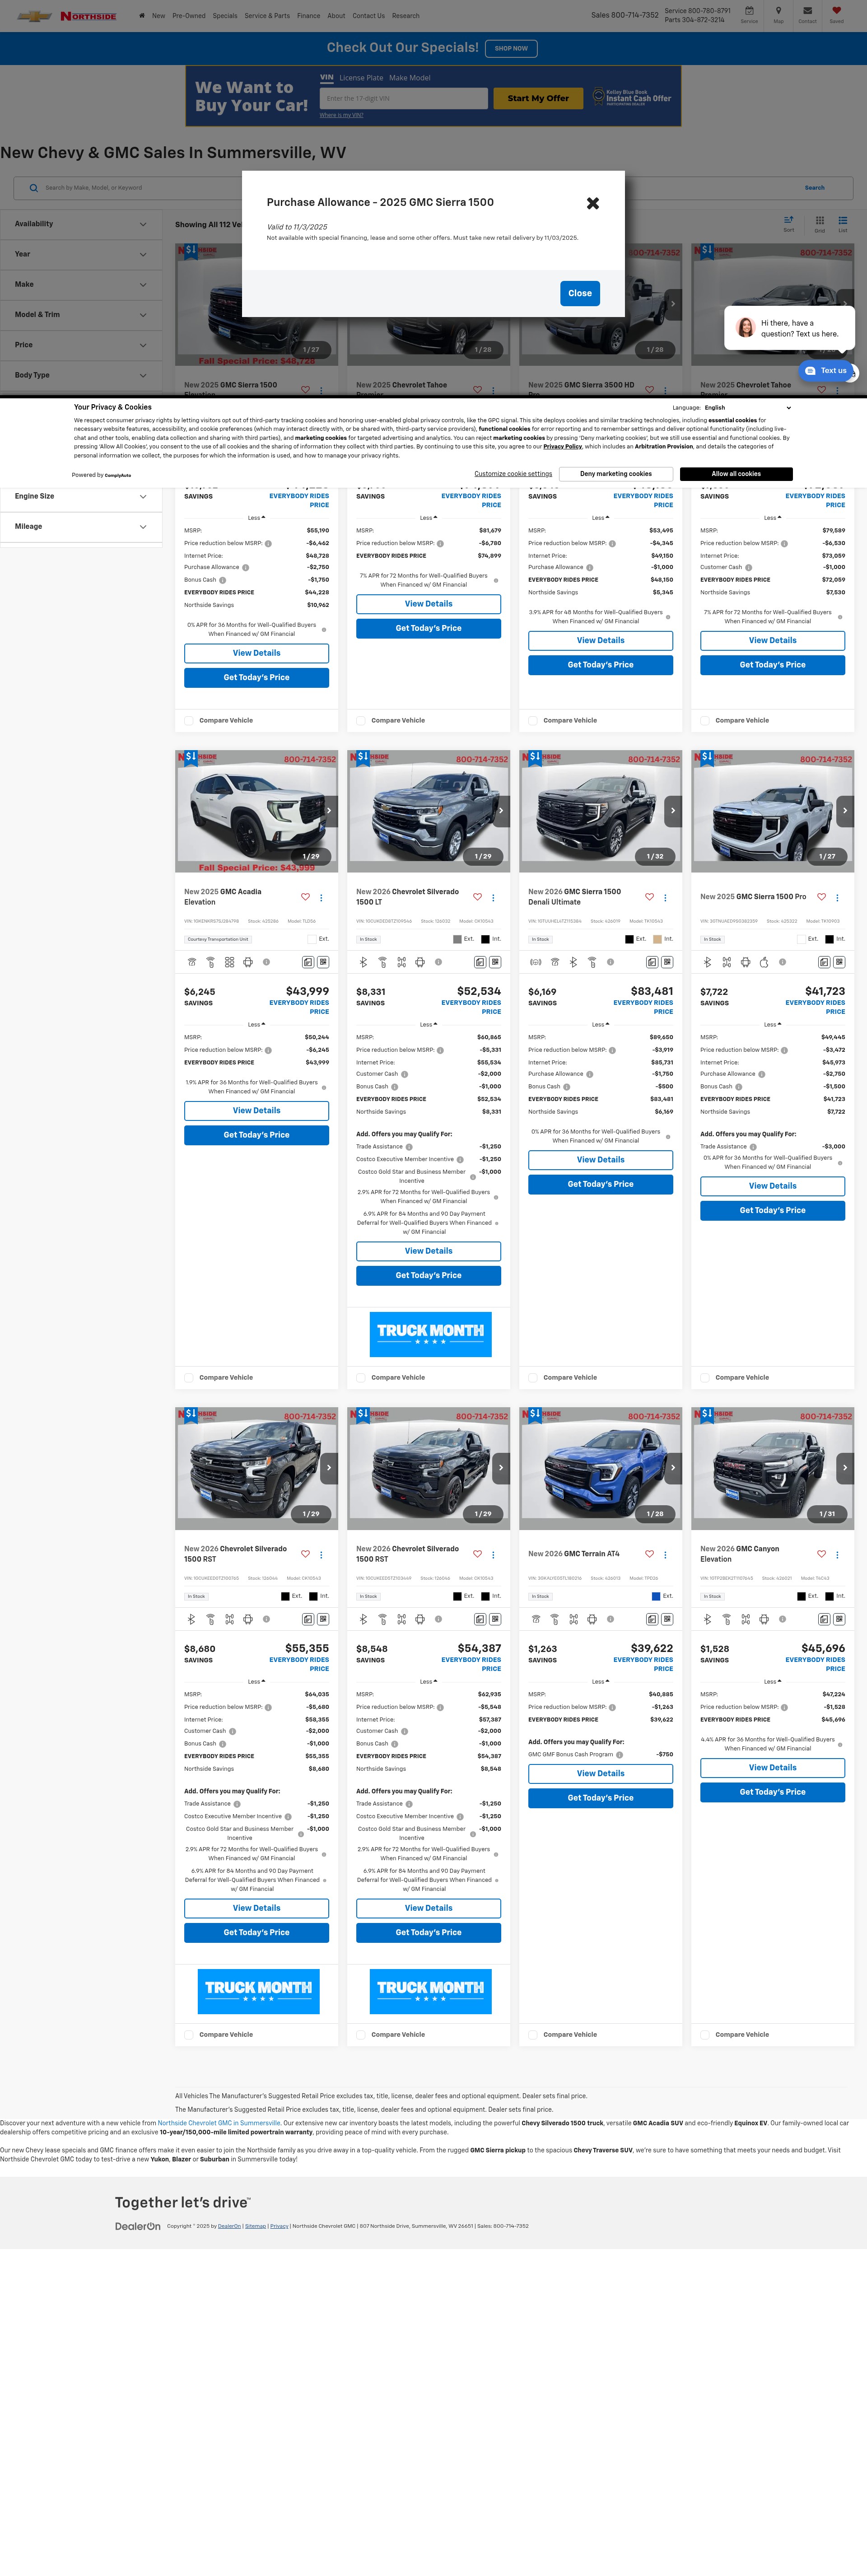Close the Purchase Allowance popup with X

click(593, 203)
